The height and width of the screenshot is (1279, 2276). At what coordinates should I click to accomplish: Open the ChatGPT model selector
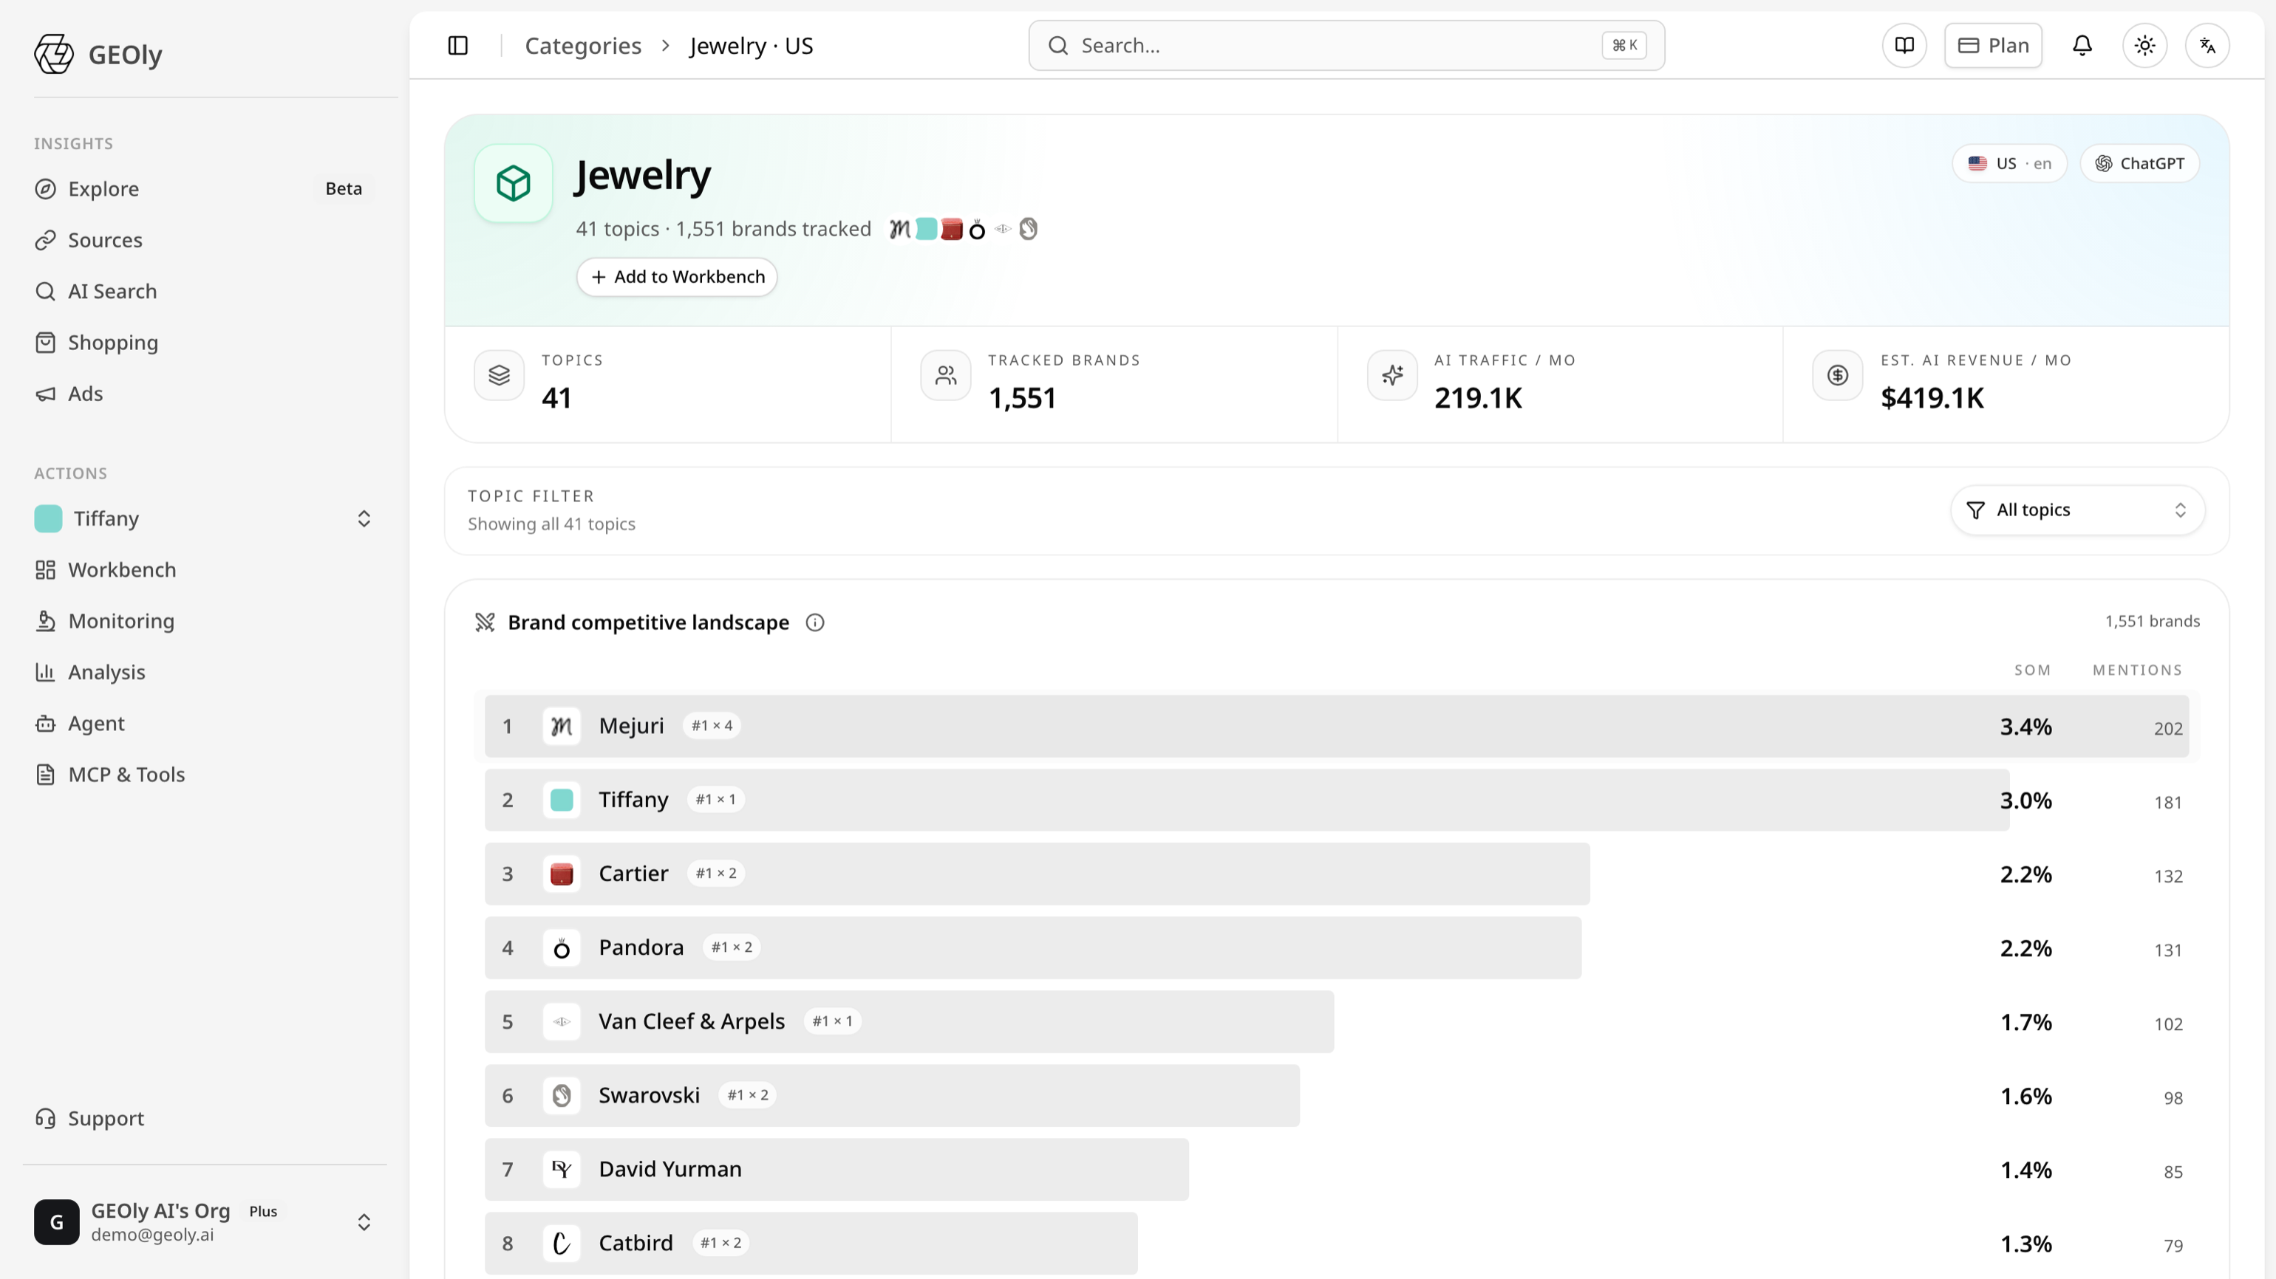[2140, 164]
